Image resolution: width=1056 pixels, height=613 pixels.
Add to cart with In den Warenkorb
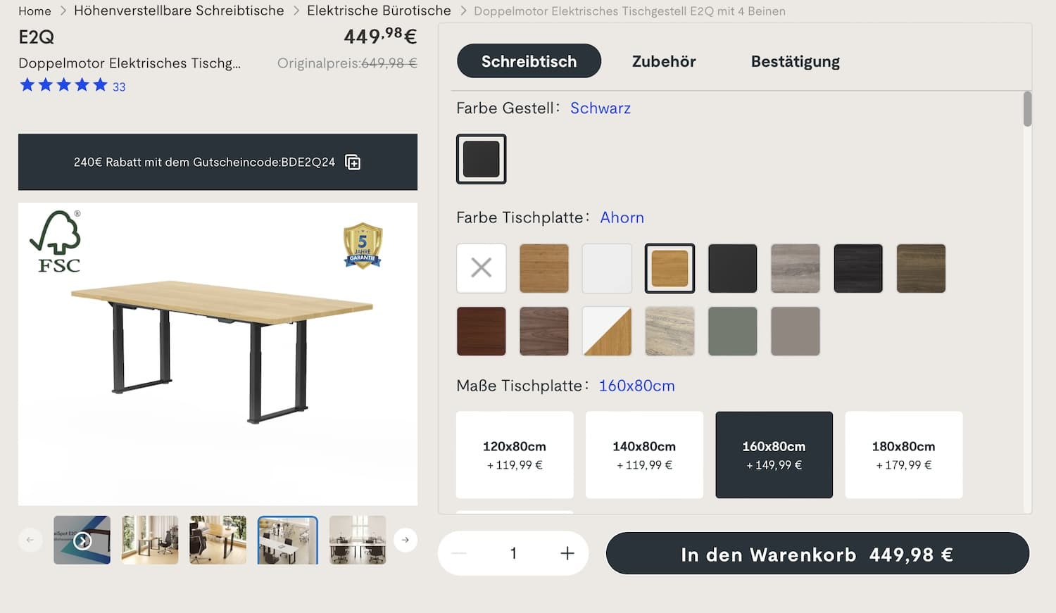pos(817,554)
